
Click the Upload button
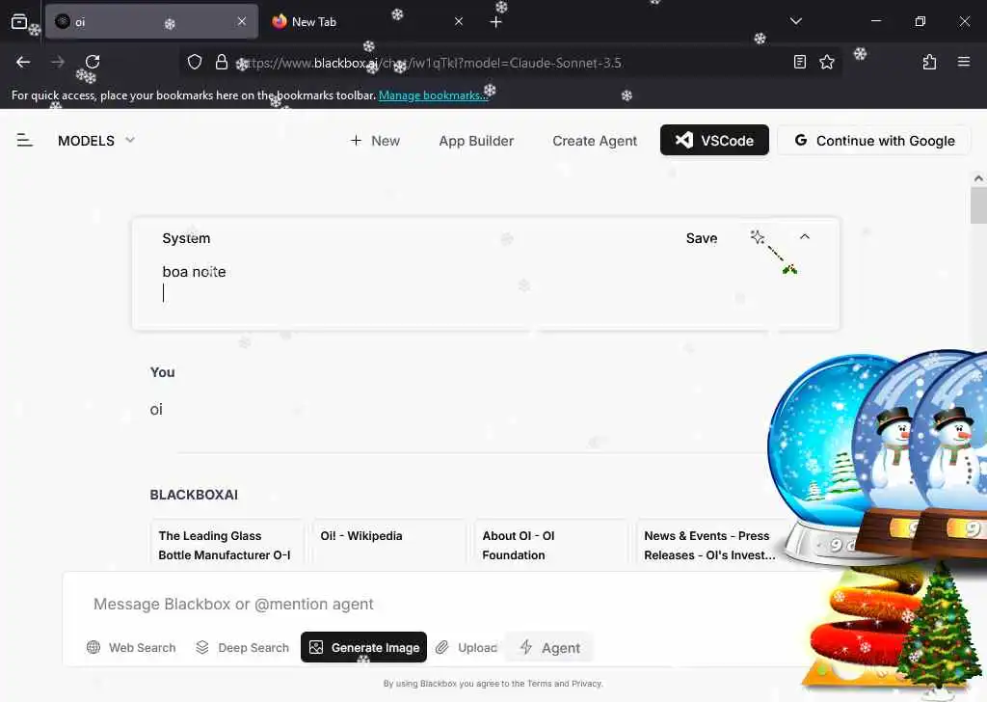467,647
